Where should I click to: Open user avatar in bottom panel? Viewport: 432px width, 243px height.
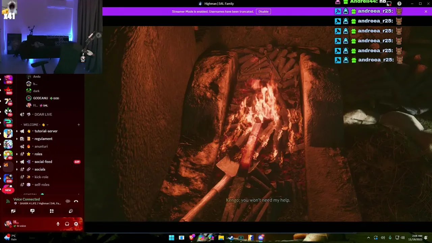(8, 223)
